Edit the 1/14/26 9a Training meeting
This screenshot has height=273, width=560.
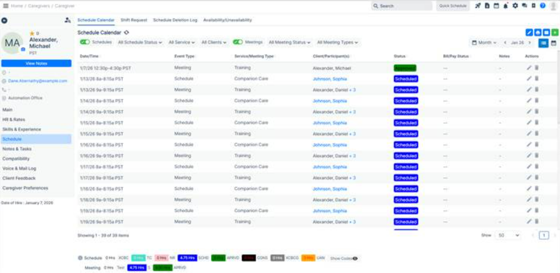click(x=529, y=111)
